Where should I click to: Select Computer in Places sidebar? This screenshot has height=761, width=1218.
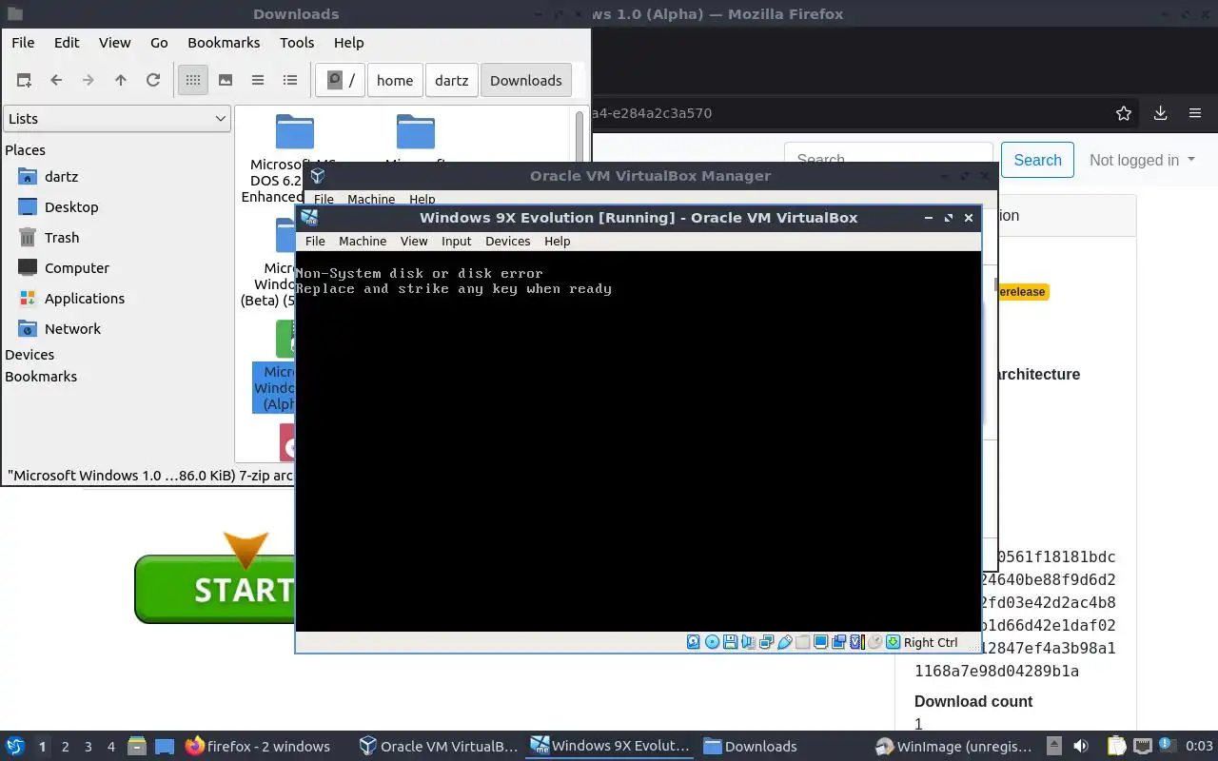(x=77, y=268)
